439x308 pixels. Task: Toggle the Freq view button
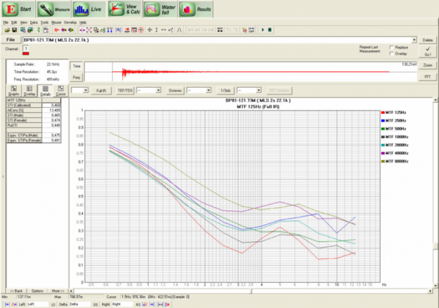[77, 76]
